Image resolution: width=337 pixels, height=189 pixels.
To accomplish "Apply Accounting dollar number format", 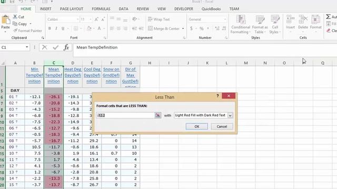I will [x=191, y=28].
